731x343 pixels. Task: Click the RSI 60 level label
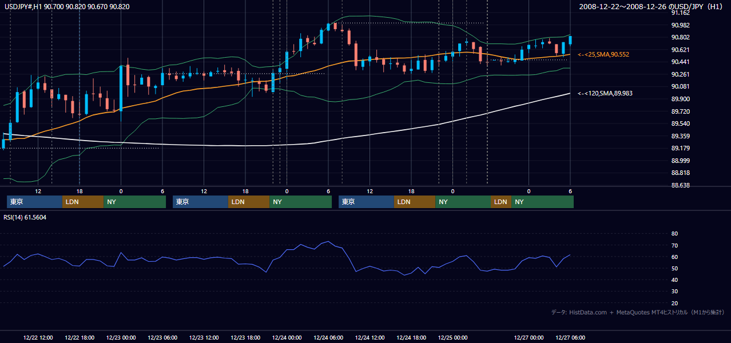674,257
